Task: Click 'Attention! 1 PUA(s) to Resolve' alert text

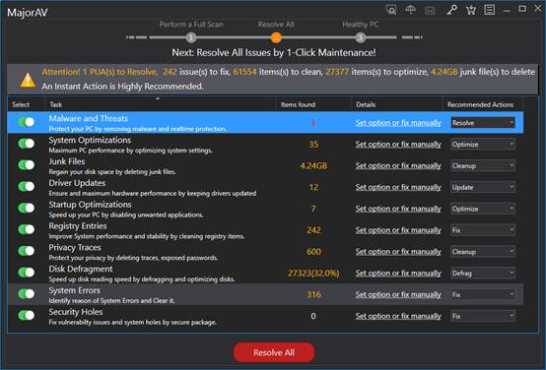Action: click(x=100, y=72)
